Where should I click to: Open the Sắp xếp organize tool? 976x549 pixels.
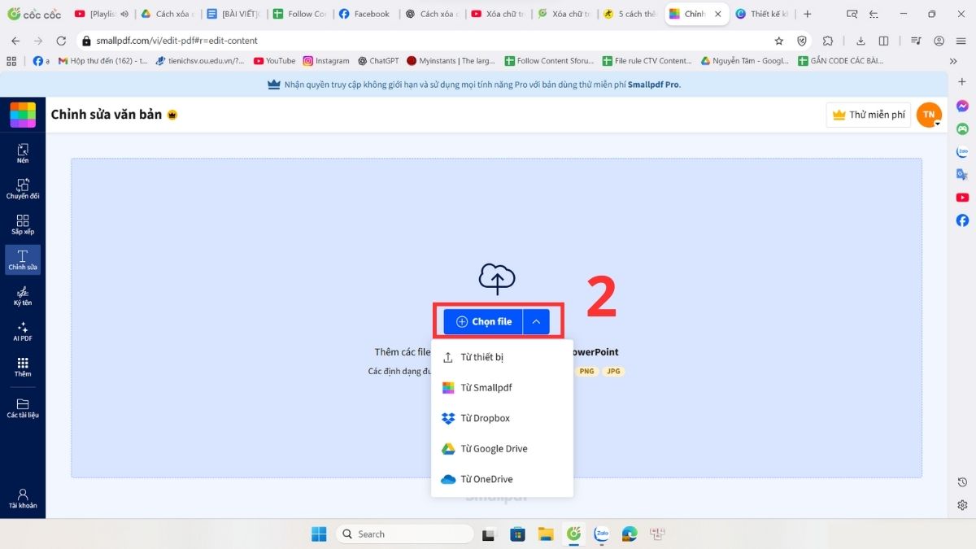click(23, 224)
